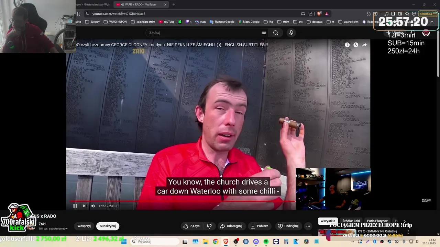Screen dimensions: 440x247
Task: Open Mapy Google bookmark
Action: point(249,22)
